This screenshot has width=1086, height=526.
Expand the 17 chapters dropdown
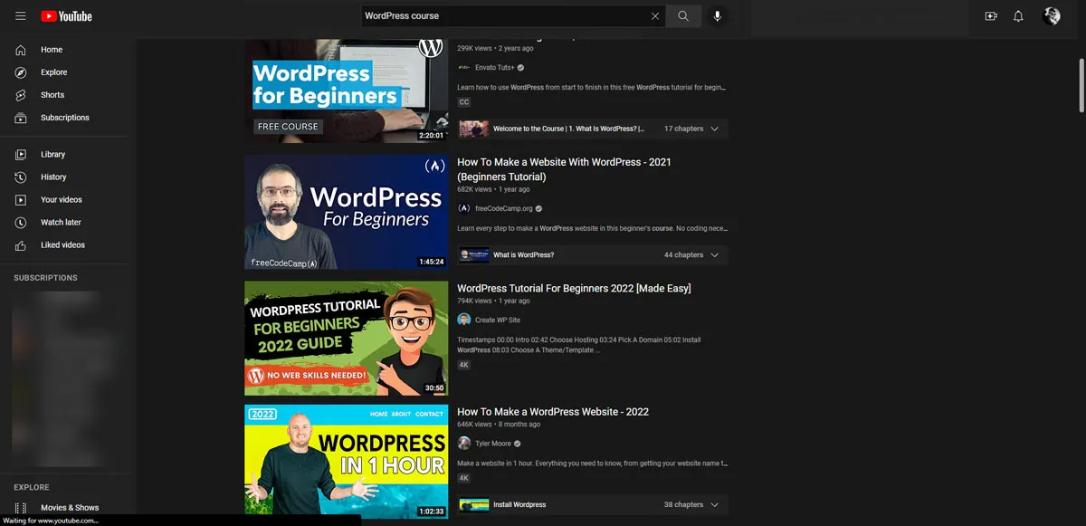[715, 129]
